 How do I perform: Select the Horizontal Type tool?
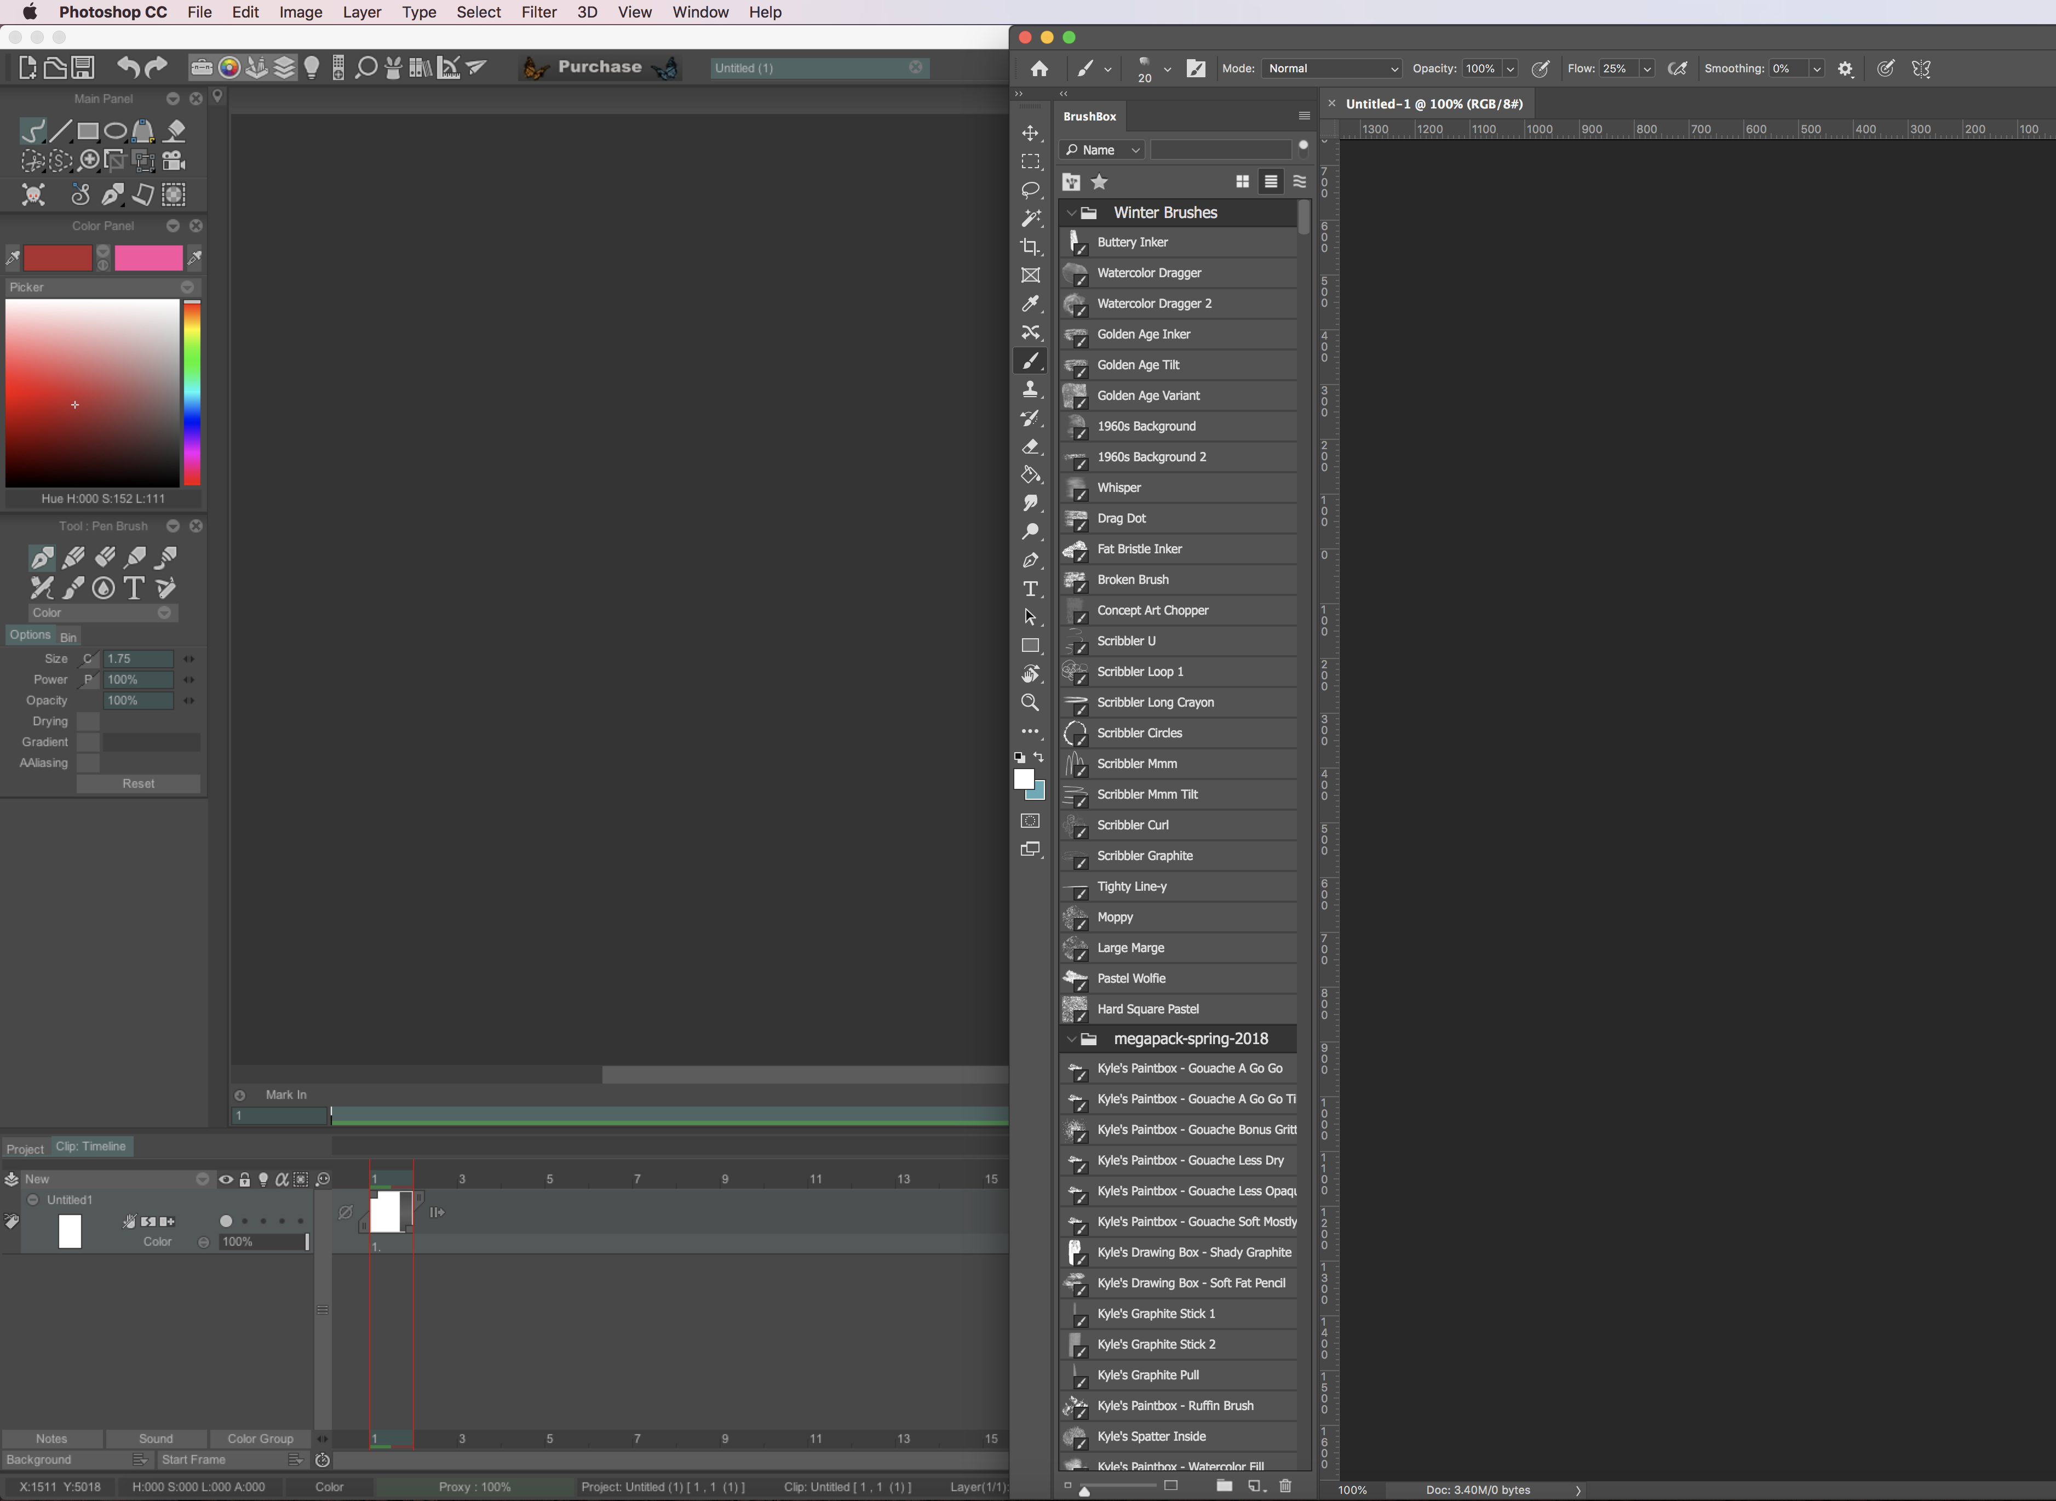[x=1030, y=589]
